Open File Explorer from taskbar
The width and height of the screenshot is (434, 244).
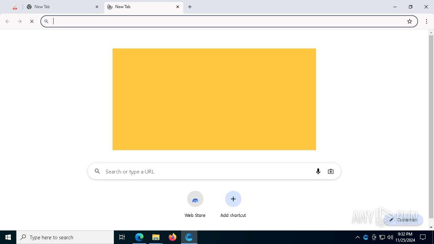coord(156,237)
